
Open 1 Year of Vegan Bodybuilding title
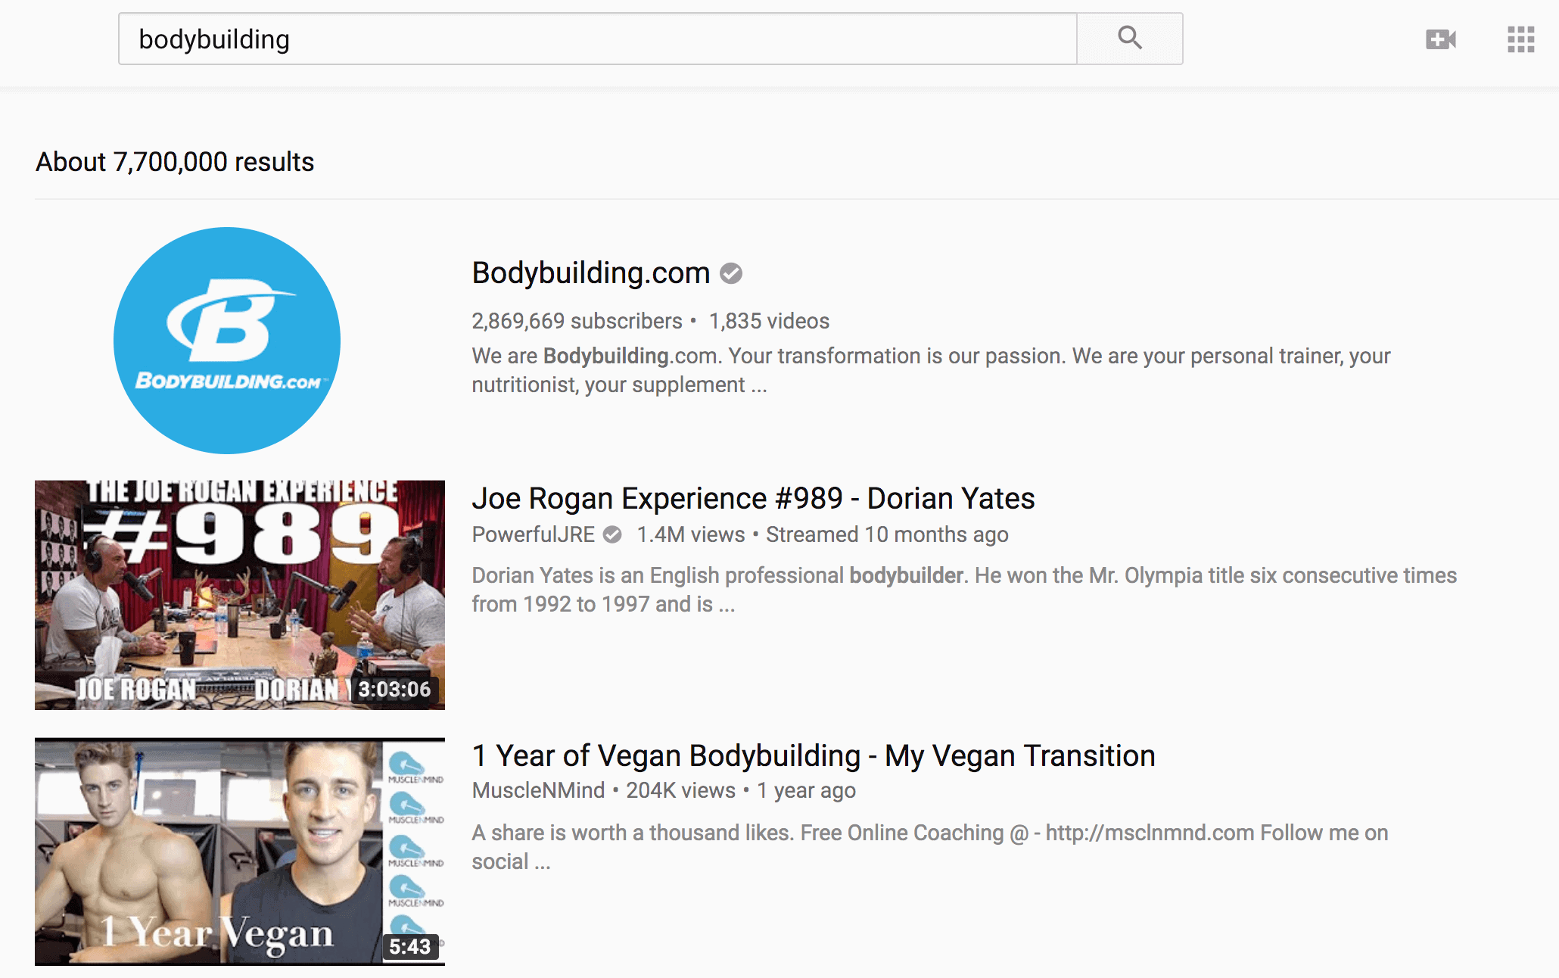point(814,756)
